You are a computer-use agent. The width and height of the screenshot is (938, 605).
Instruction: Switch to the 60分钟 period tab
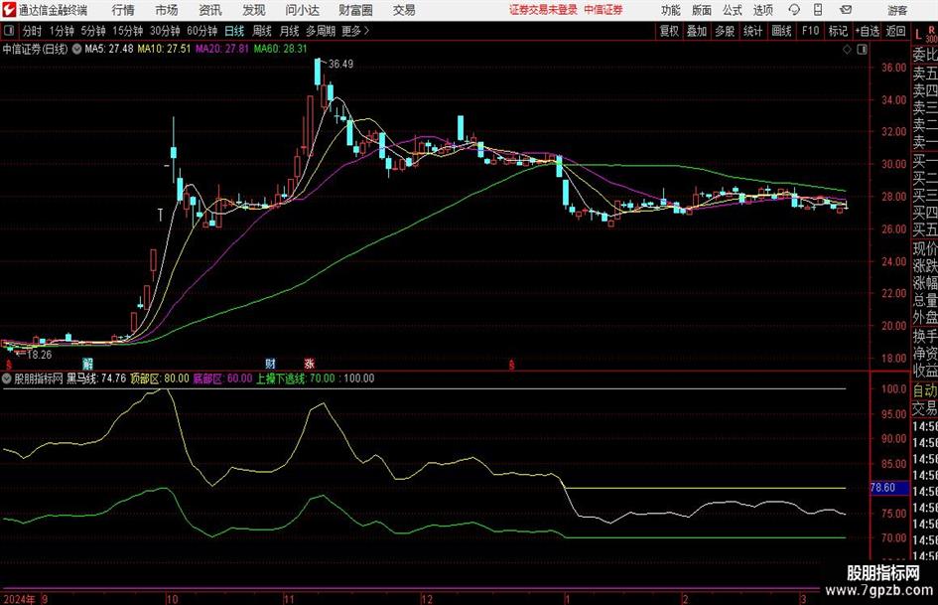(x=202, y=31)
